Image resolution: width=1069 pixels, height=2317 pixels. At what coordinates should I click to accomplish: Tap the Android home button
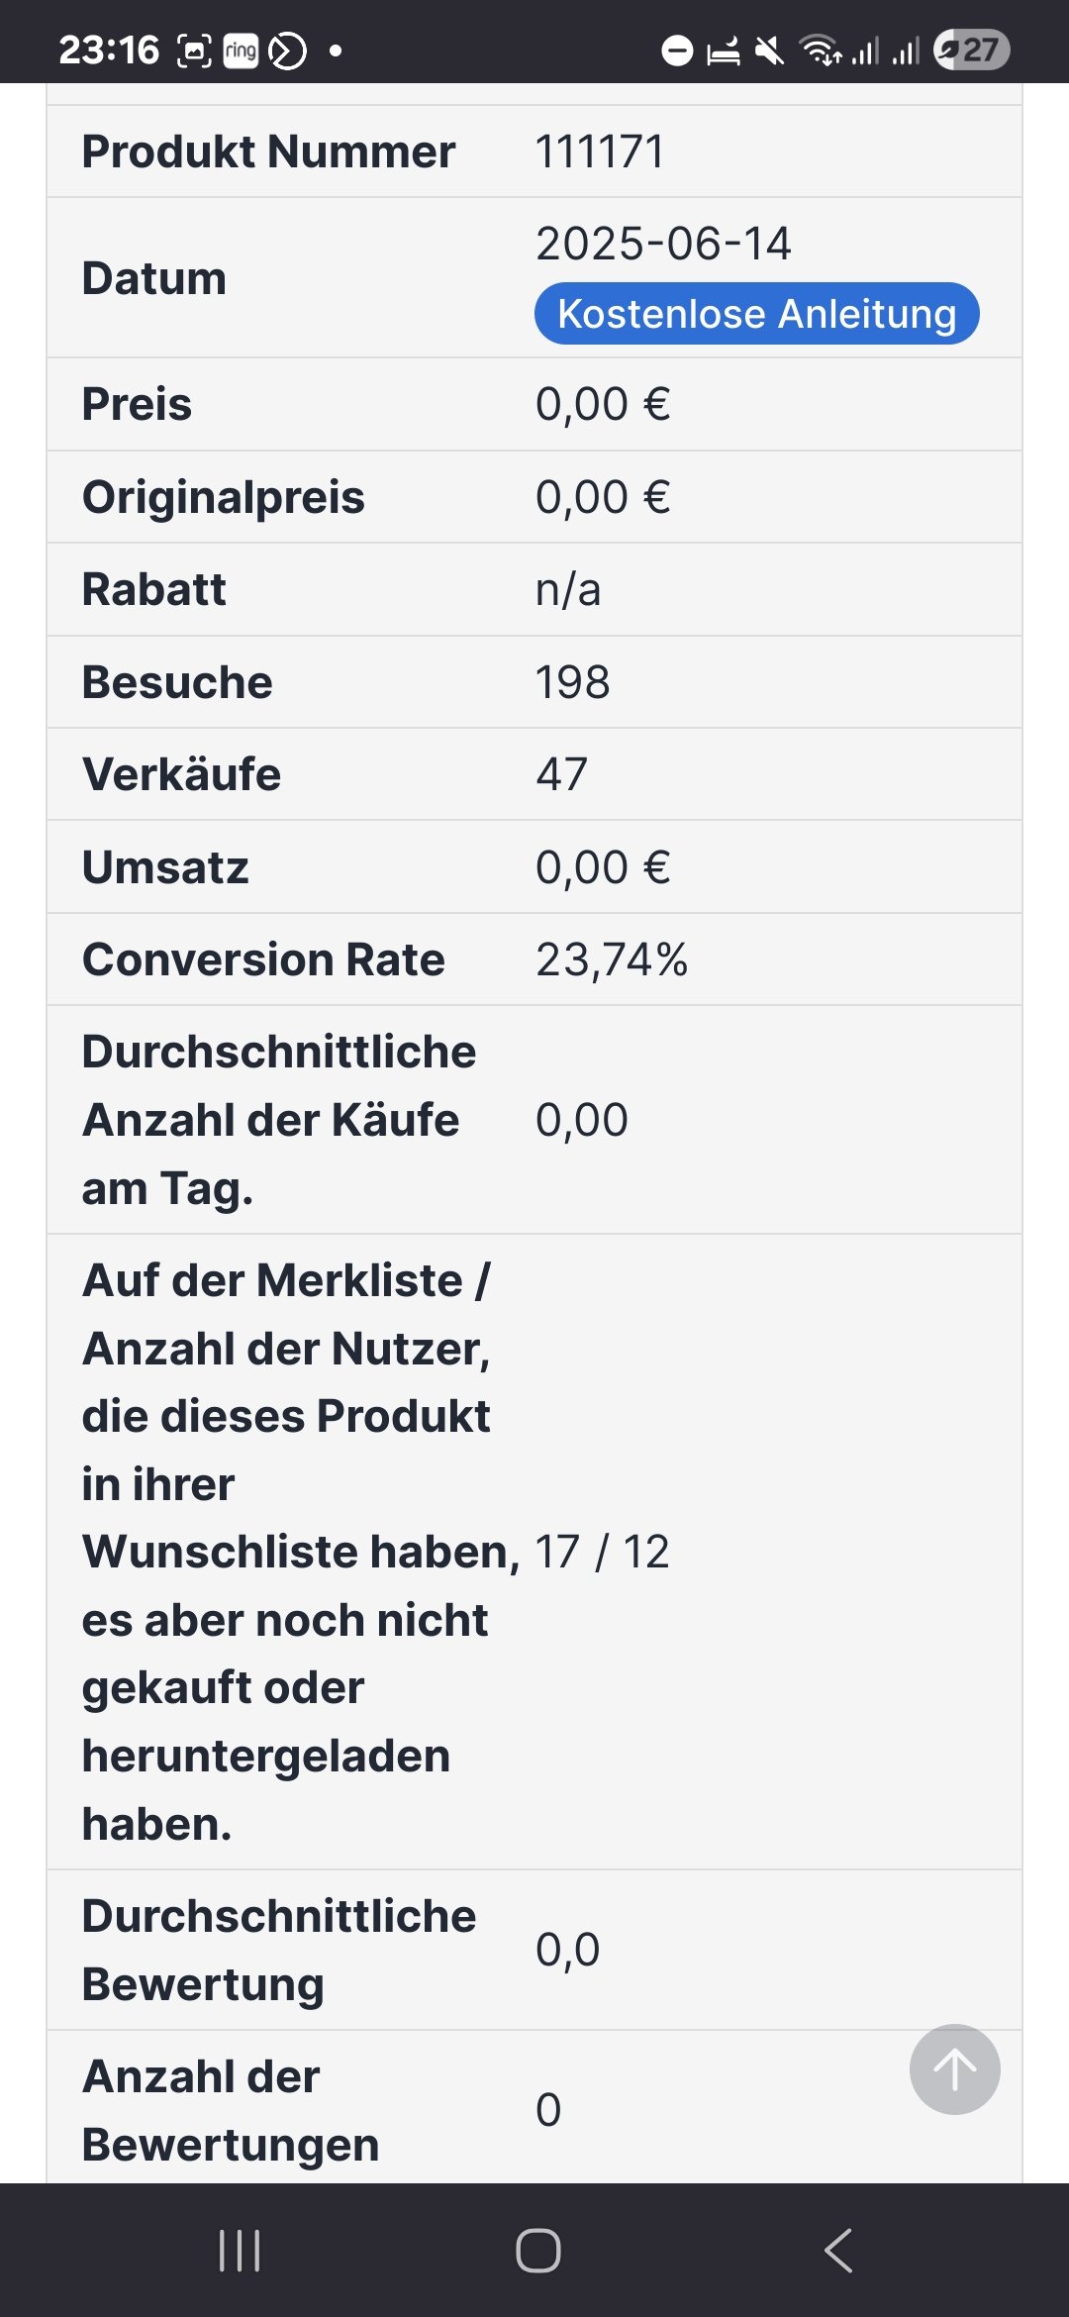[x=537, y=2250]
